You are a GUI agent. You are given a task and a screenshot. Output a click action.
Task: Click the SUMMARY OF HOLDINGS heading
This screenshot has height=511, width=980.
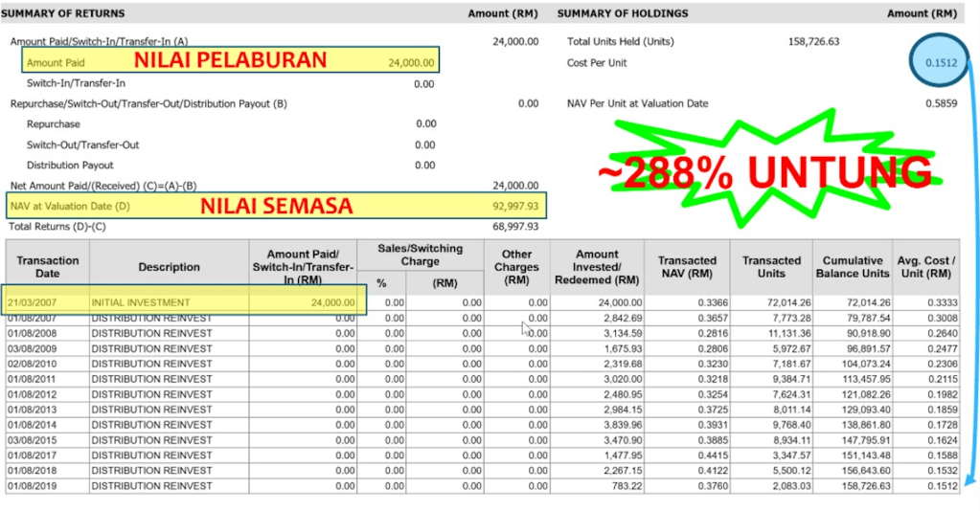point(623,13)
